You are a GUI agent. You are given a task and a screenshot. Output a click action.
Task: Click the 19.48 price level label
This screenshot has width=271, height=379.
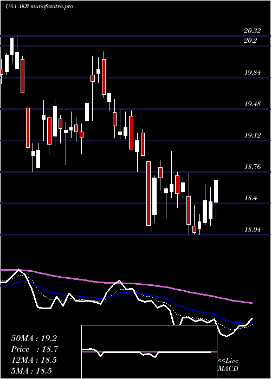tap(253, 104)
